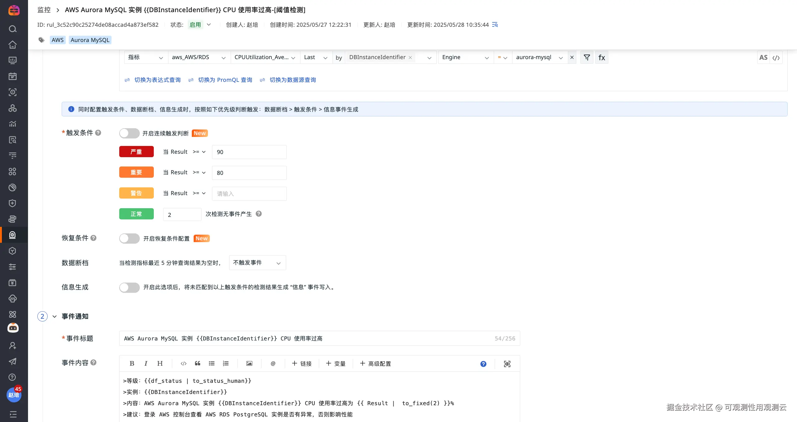
Task: Click the Aurora MySQL tag
Action: [90, 40]
